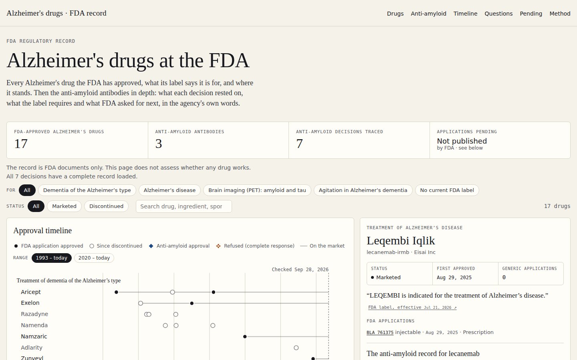Screen dimensions: 577x360
Task: Select the 'All' indication filter chip
Action: coord(27,190)
